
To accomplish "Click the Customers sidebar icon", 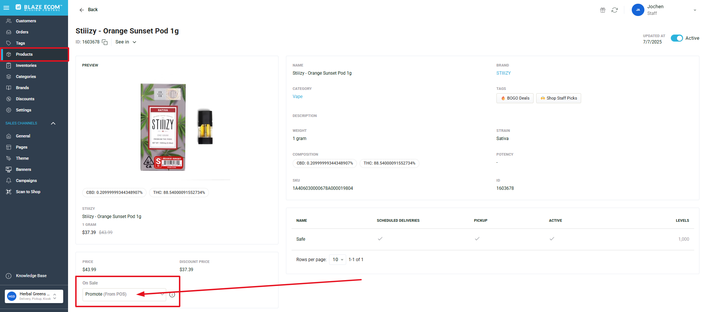I will coord(9,21).
